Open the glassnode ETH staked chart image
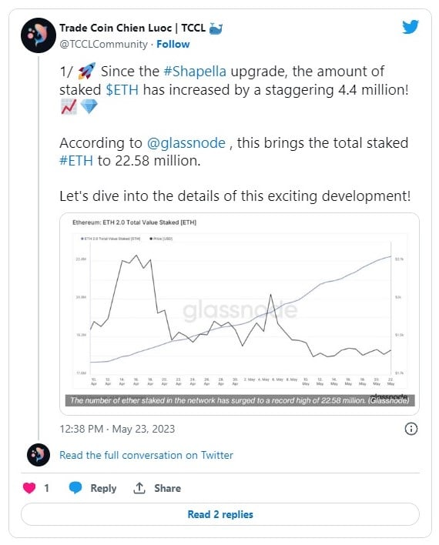Image resolution: width=439 pixels, height=545 pixels. (x=240, y=314)
